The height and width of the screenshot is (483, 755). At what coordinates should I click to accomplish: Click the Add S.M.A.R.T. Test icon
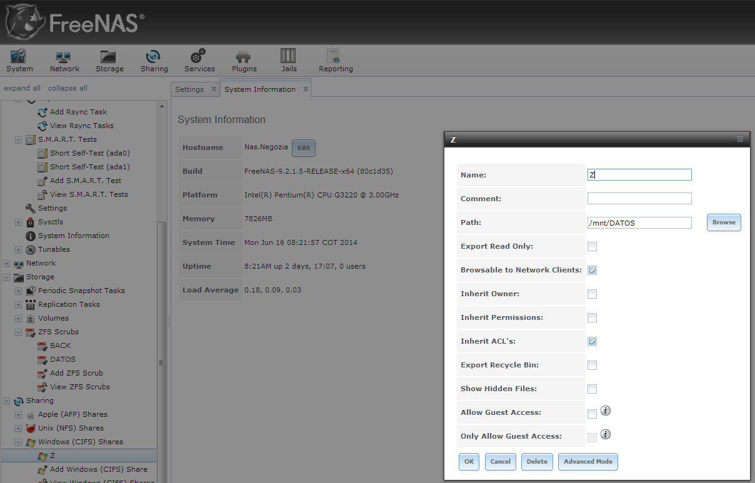point(42,181)
